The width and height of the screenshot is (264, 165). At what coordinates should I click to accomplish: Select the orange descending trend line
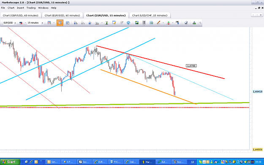click(148, 87)
